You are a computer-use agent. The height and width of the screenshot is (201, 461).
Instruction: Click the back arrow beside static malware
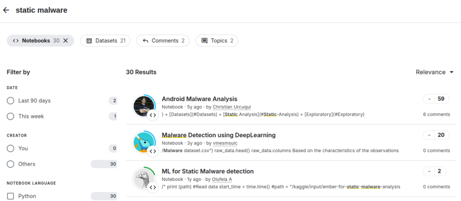(6, 10)
